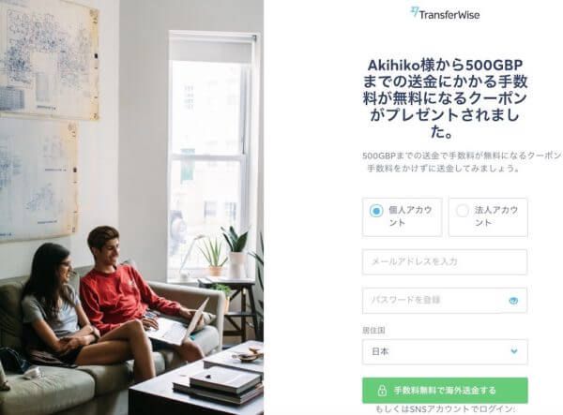
Task: Click もしくはSNSアカウントでログイン text
Action: [x=445, y=408]
